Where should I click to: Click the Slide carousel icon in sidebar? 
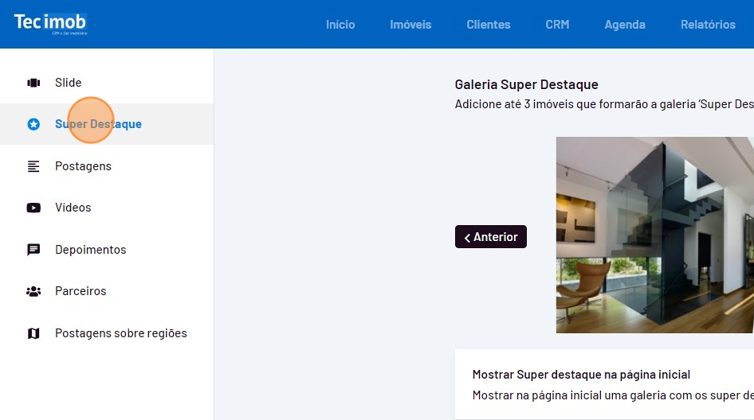[33, 83]
